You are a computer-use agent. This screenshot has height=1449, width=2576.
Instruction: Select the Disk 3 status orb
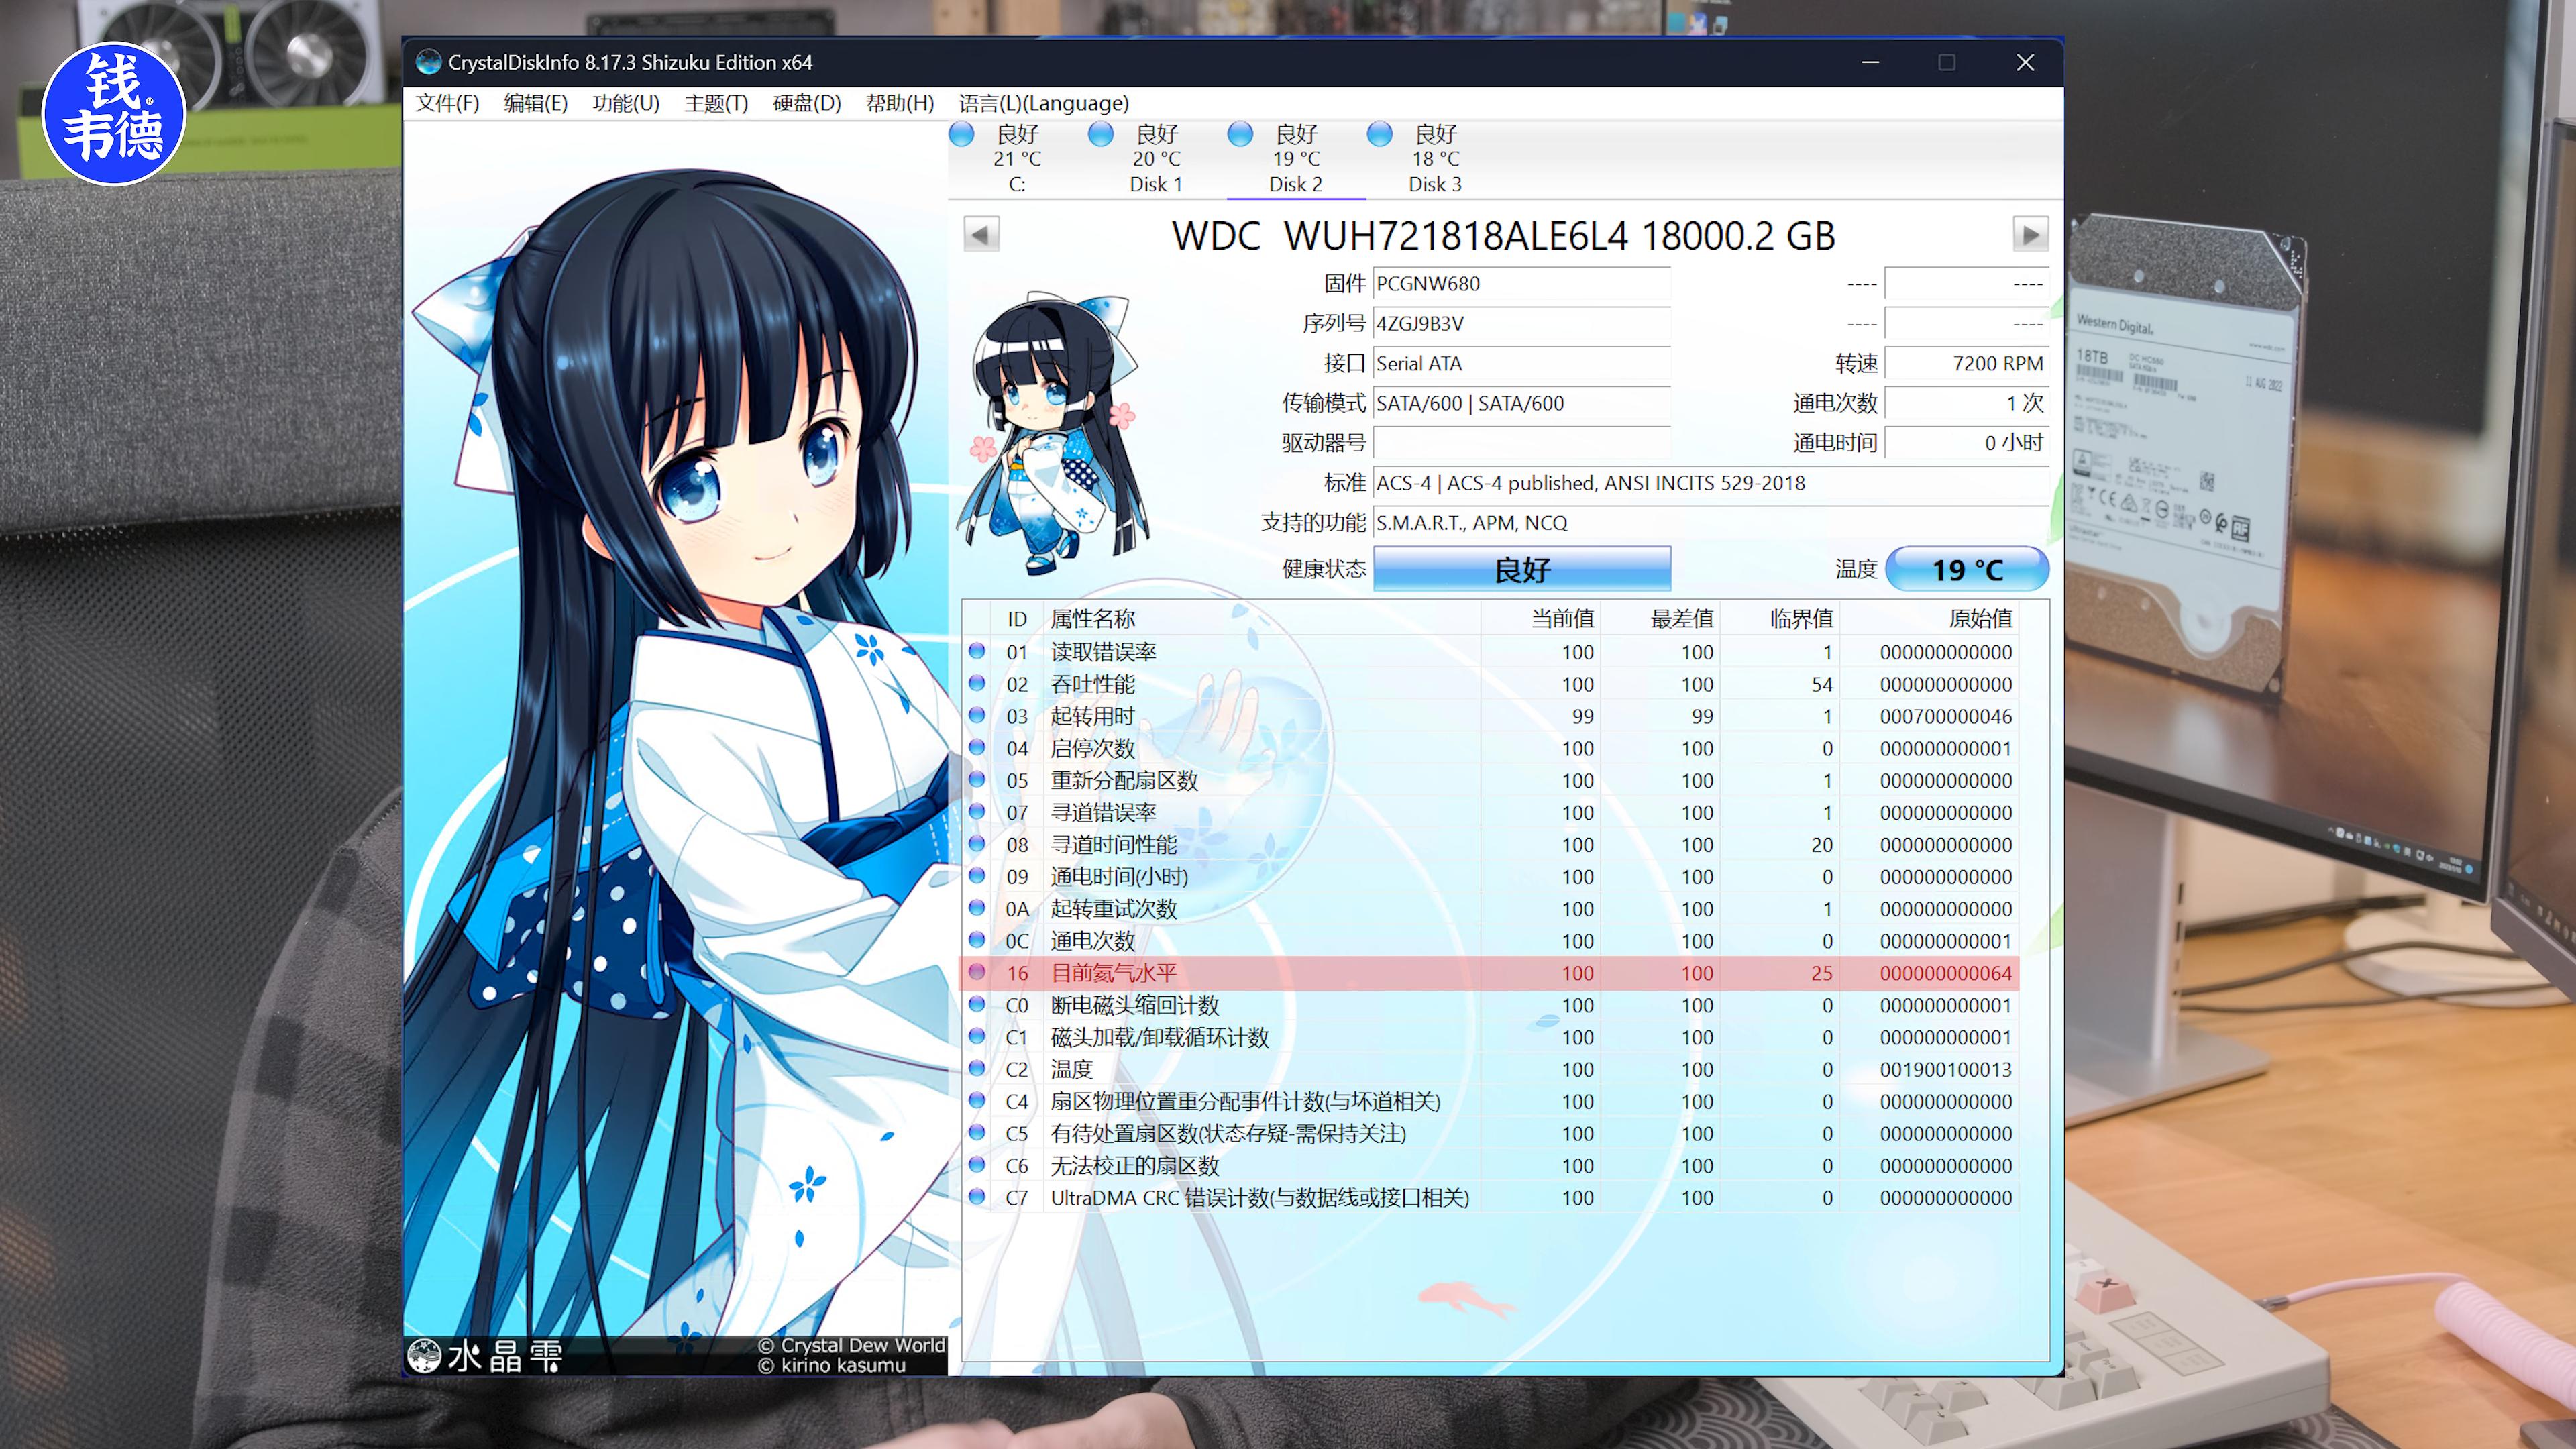[1380, 134]
